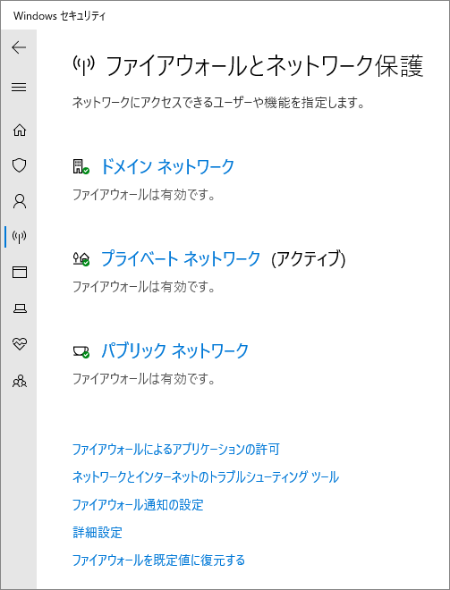Image resolution: width=450 pixels, height=590 pixels.
Task: Open プライベート ネットワーク settings
Action: pyautogui.click(x=181, y=259)
